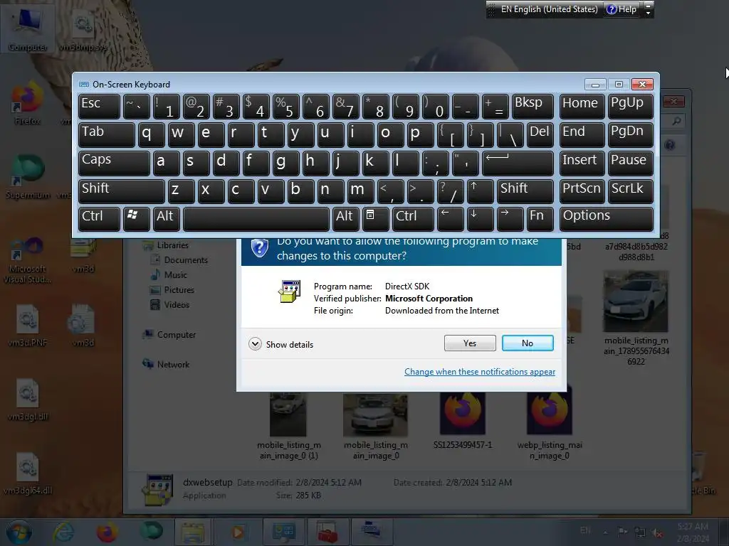
Task: Click the Windows logo key on keyboard
Action: 136,219
